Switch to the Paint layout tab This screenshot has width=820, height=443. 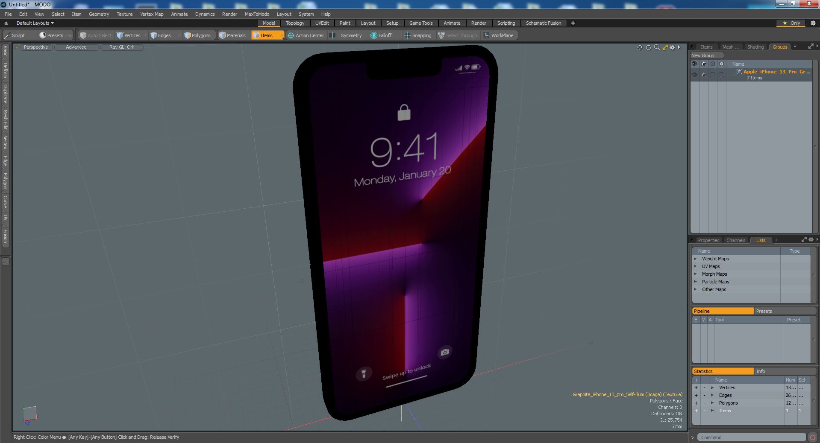(345, 23)
